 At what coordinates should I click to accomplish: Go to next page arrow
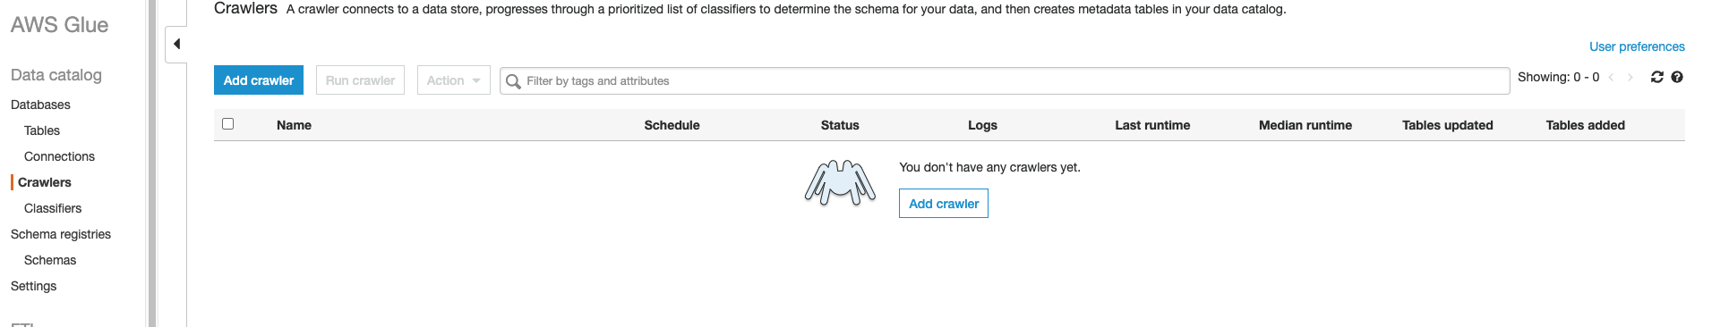point(1631,78)
